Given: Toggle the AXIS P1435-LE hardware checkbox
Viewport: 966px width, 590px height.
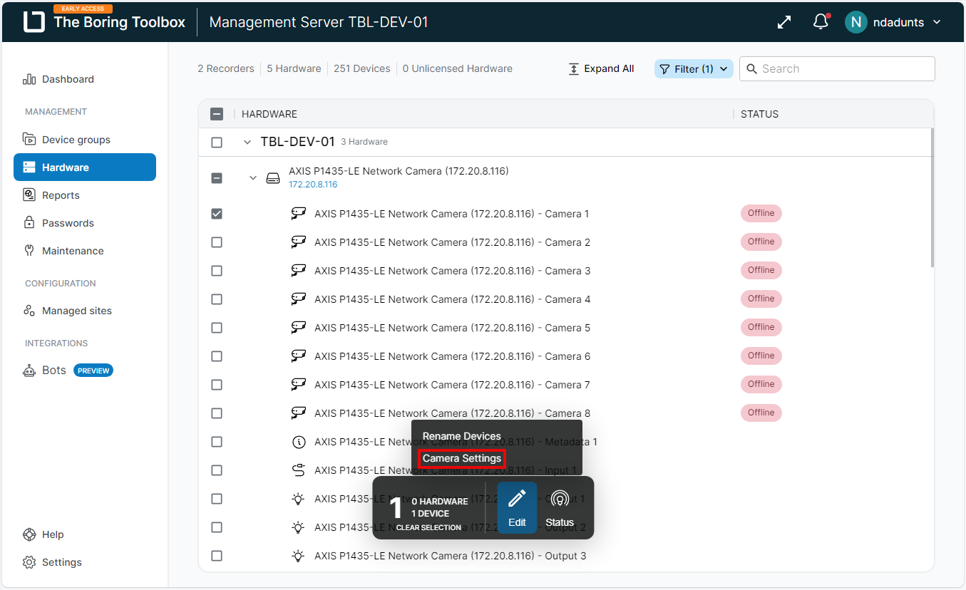Looking at the screenshot, I should [x=217, y=178].
